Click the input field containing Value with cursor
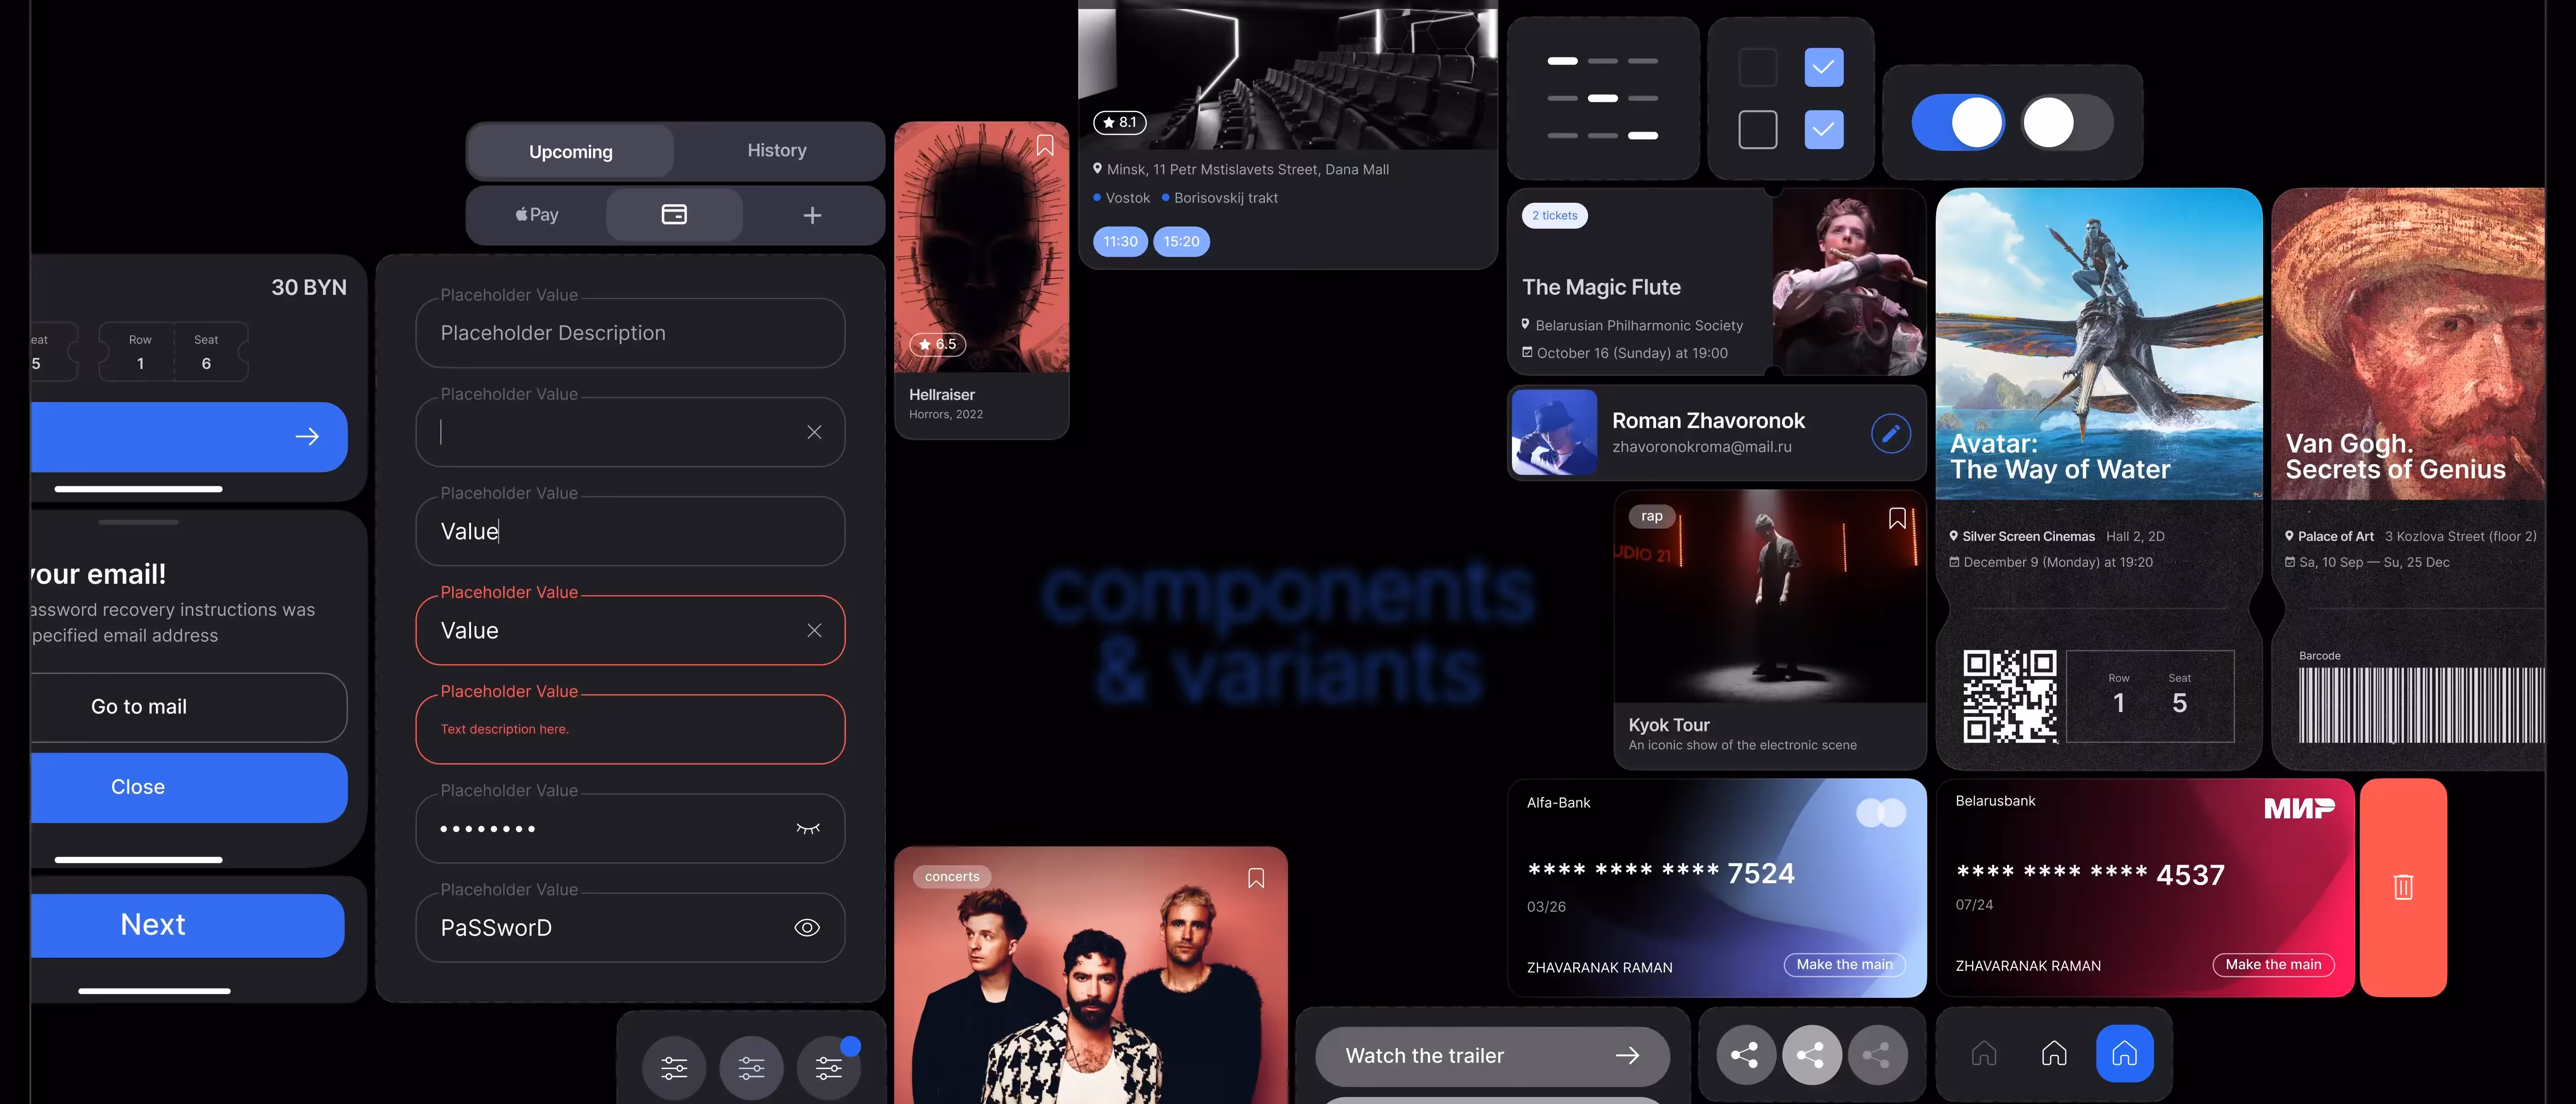2576x1104 pixels. point(630,531)
